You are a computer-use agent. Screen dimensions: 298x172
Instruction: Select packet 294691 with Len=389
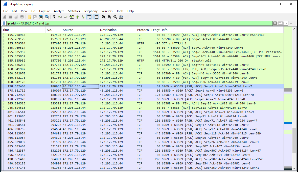143,133
